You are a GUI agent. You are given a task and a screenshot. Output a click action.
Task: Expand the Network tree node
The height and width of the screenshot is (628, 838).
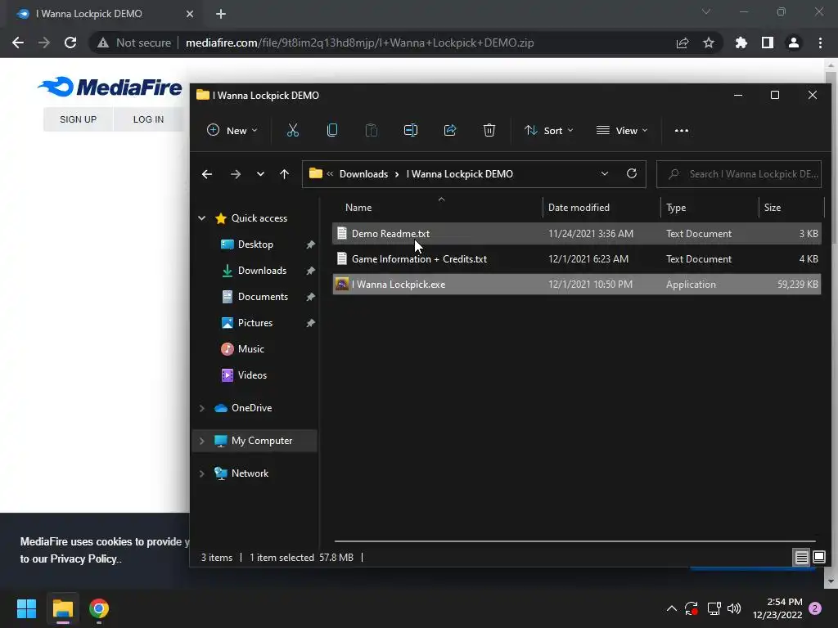tap(202, 473)
